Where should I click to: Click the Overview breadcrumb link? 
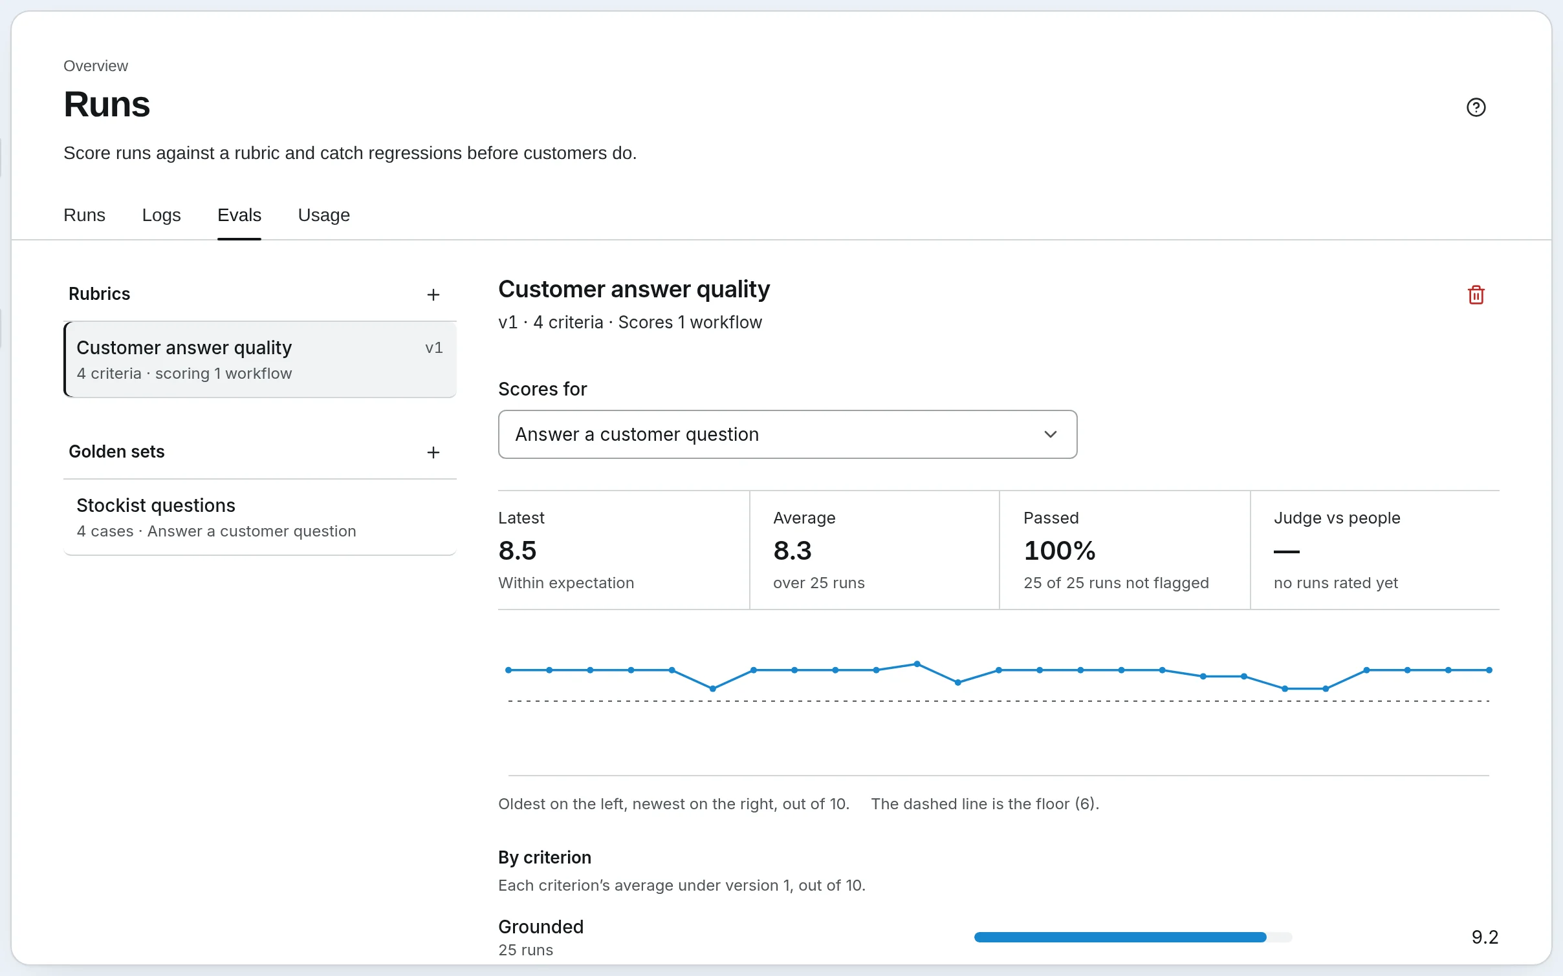point(96,66)
